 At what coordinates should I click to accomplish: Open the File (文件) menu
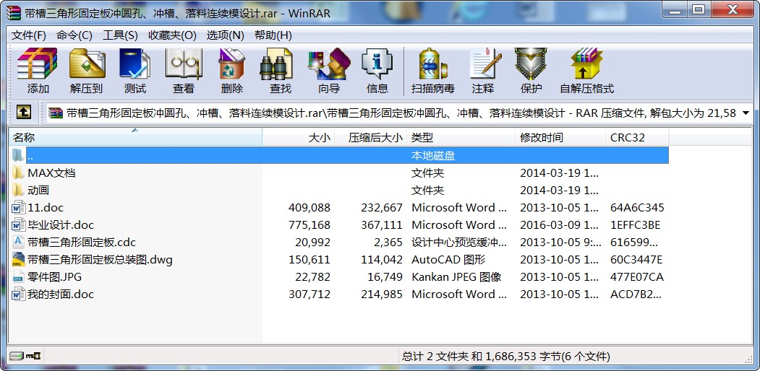[29, 35]
